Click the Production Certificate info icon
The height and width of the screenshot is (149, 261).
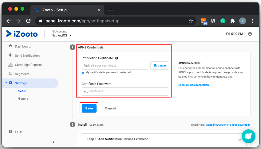117,58
